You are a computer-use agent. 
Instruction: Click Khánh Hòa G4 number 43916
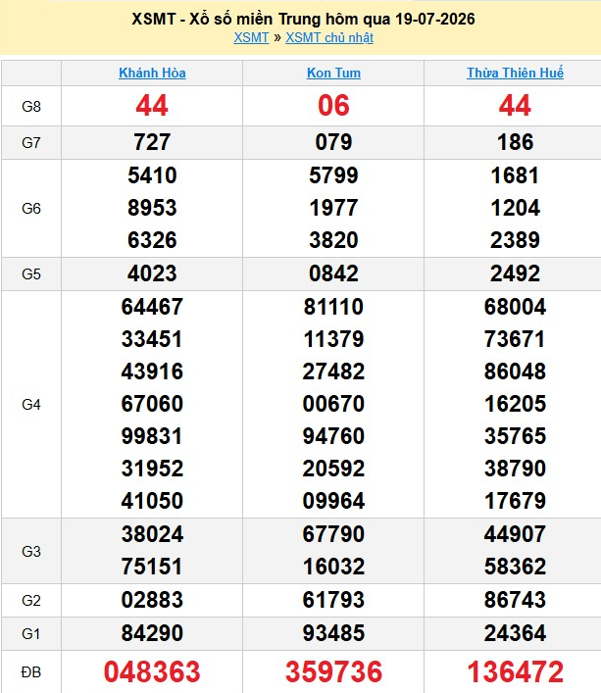point(152,371)
